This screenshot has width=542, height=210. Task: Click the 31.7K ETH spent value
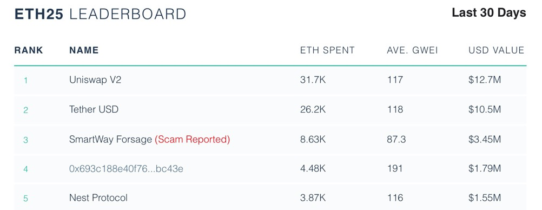click(x=313, y=80)
